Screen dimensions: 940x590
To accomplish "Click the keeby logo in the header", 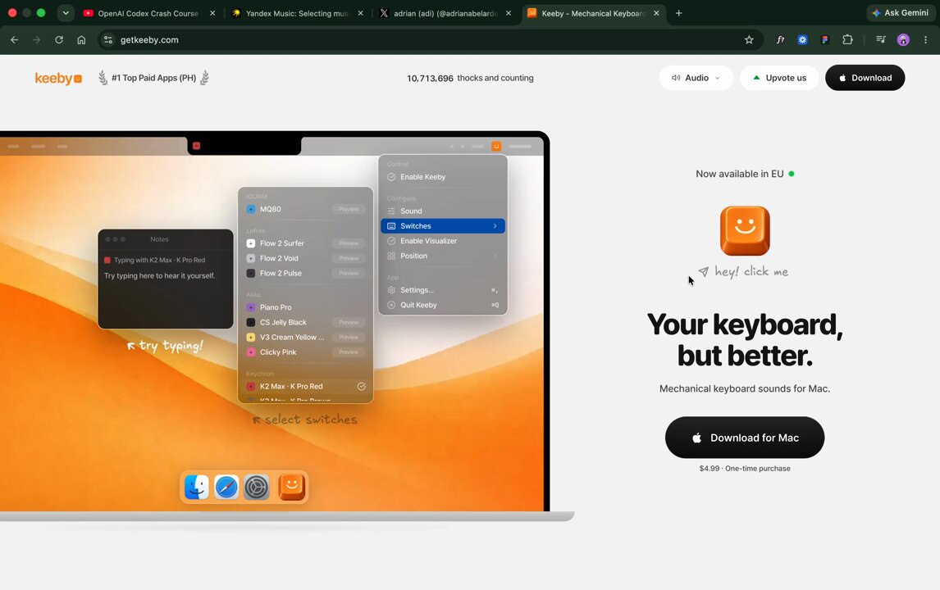I will point(58,78).
